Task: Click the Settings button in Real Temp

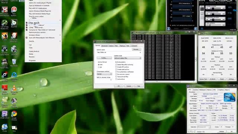Action: 231,79
